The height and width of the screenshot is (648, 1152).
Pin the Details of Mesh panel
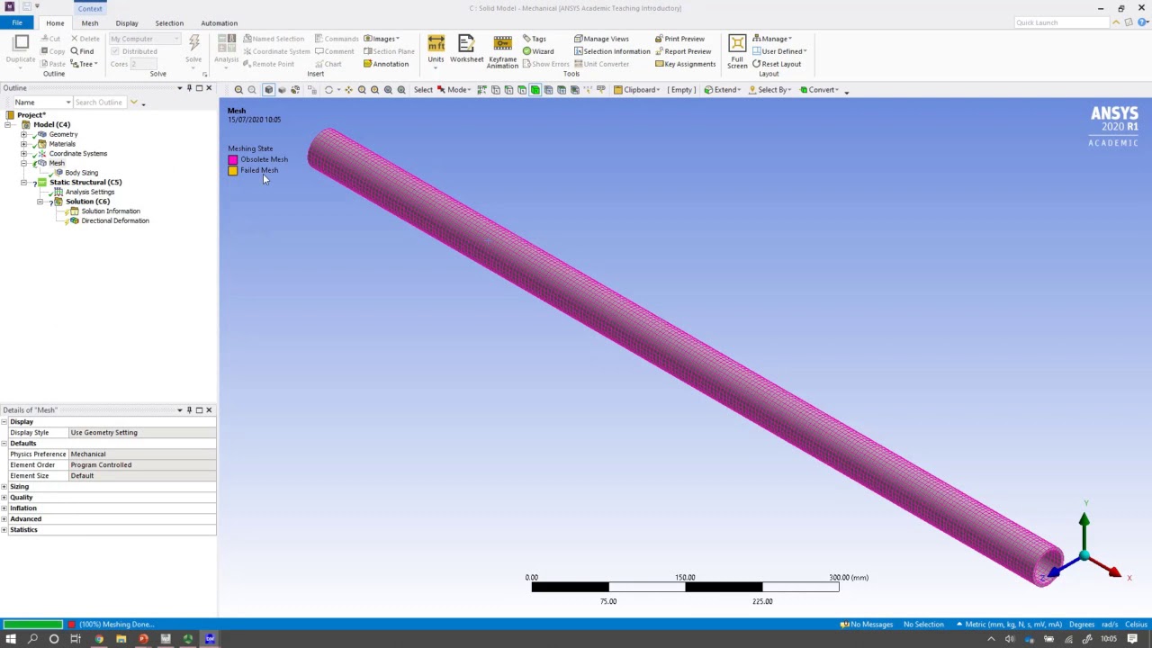(189, 410)
